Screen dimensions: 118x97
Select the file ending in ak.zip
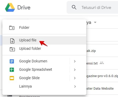(102, 51)
